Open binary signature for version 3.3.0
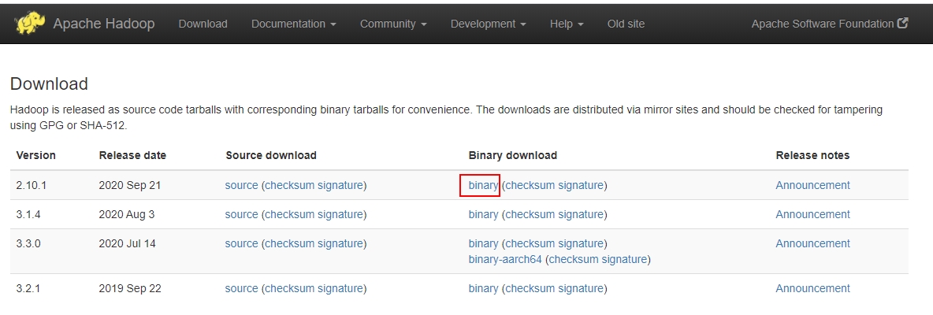 [x=581, y=243]
